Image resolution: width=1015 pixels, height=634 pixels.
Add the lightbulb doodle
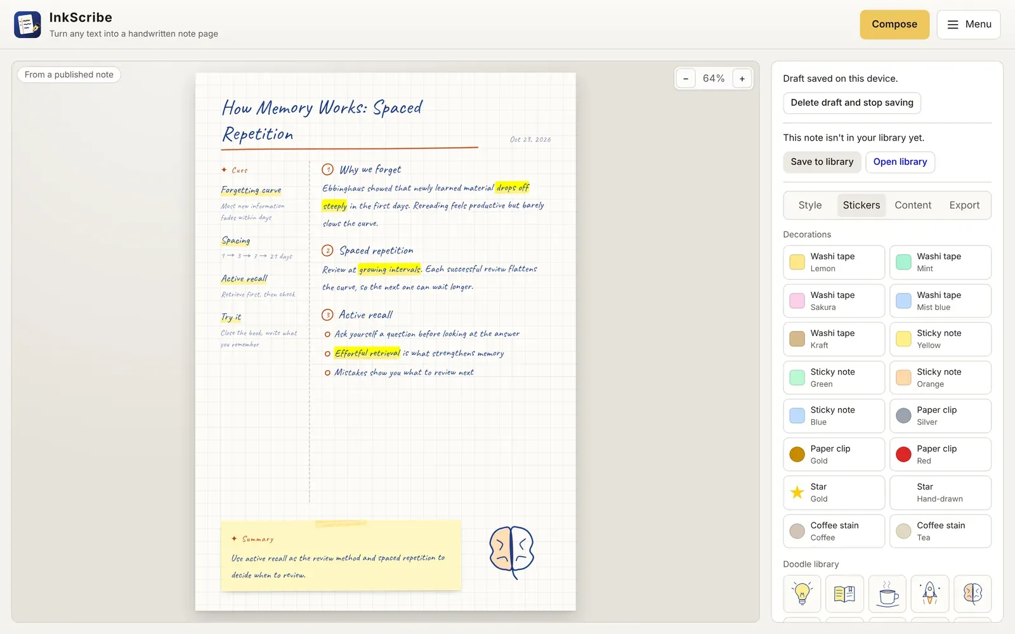(802, 593)
